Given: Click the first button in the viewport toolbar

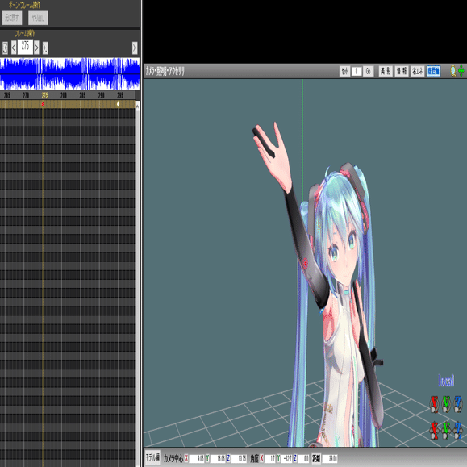Looking at the screenshot, I should [x=344, y=71].
